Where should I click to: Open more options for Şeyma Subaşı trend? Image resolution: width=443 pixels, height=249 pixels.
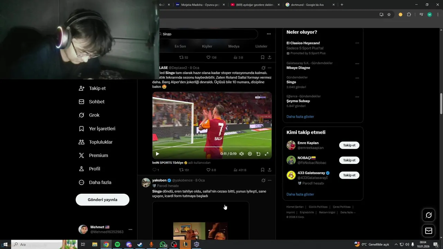357,97
